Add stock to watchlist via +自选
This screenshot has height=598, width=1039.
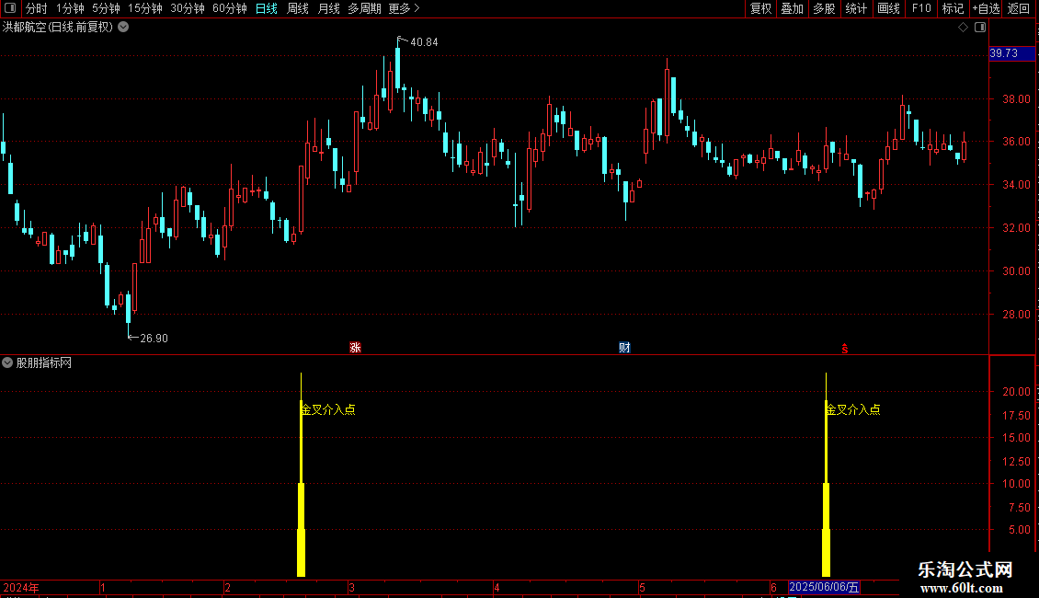click(986, 8)
